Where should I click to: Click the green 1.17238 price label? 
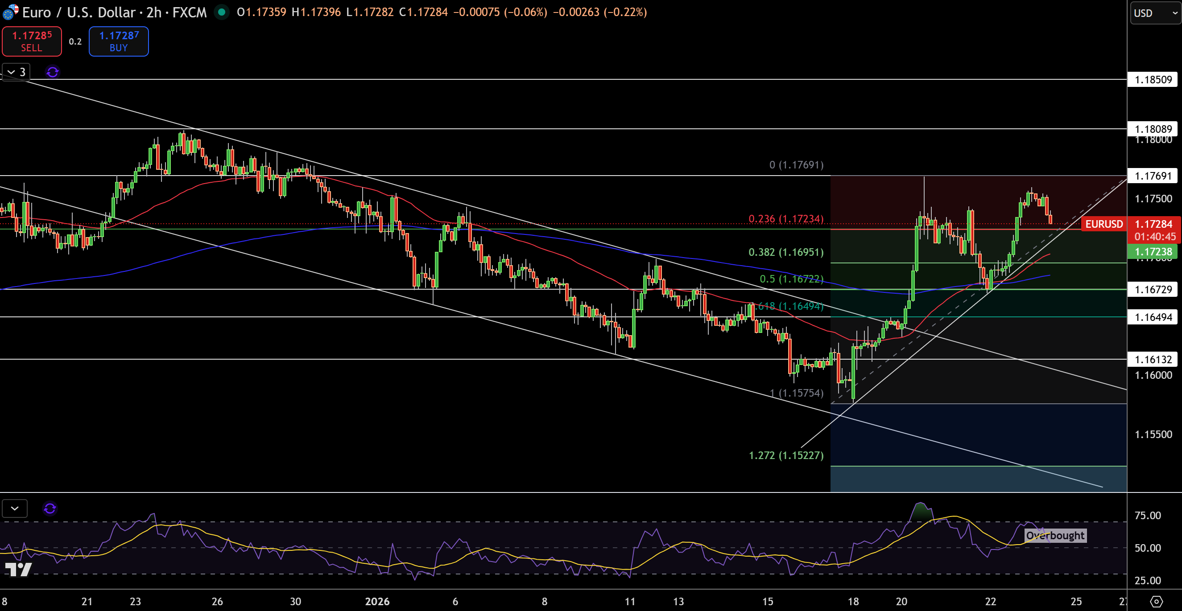point(1153,252)
